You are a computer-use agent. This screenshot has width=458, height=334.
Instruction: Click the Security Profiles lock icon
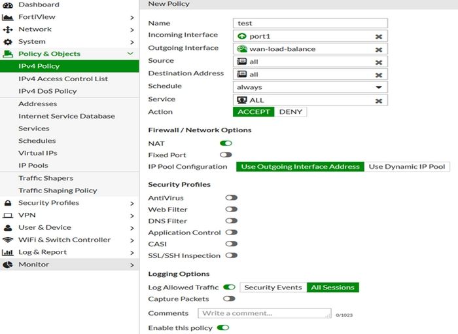tap(8, 203)
